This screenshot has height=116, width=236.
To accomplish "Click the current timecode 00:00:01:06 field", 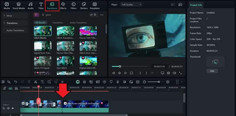I will pyautogui.click(x=159, y=66).
